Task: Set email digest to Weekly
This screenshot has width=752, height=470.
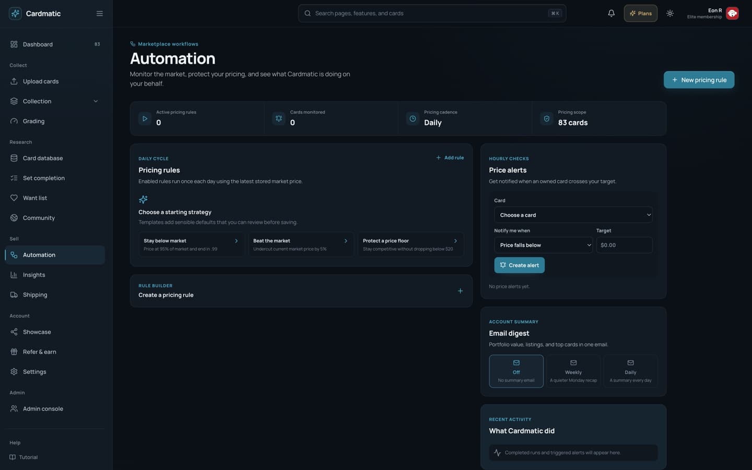Action: 573,371
